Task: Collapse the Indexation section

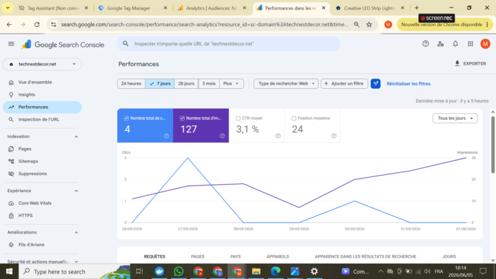Action: 76,136
